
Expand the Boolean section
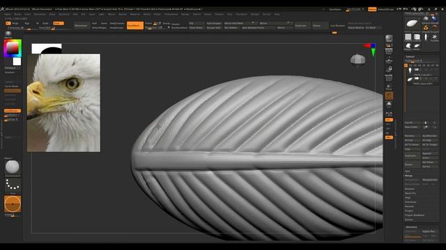[410, 189]
